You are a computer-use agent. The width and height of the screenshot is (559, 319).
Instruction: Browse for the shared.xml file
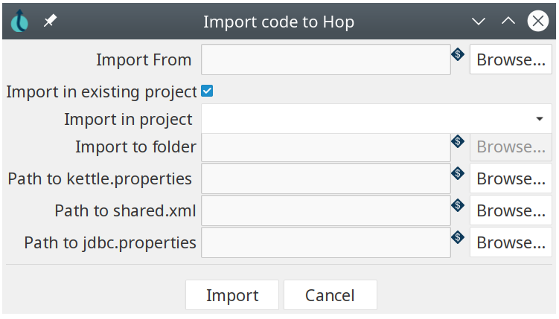[511, 210]
